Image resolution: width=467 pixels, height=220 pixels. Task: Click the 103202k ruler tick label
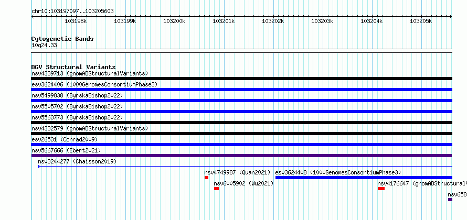(273, 21)
